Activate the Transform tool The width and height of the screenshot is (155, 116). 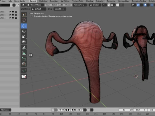pos(24,42)
